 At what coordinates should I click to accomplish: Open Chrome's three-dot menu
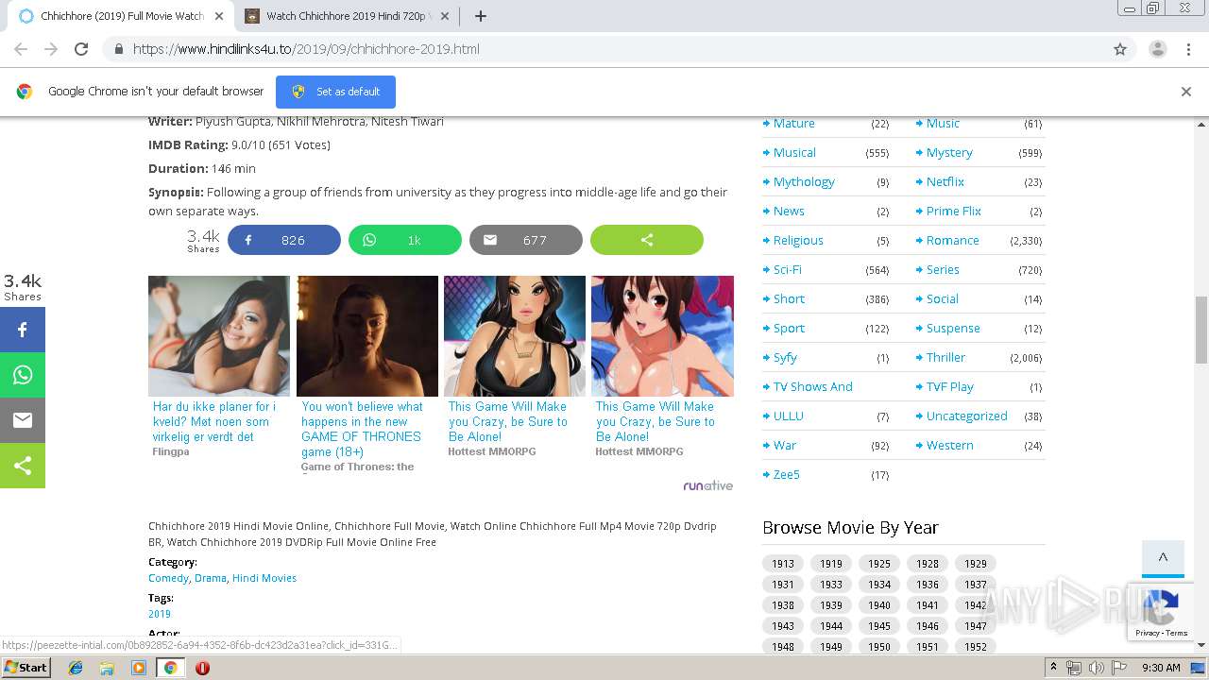coord(1188,49)
